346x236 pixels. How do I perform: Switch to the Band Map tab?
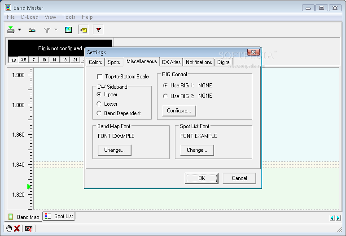[x=23, y=217]
